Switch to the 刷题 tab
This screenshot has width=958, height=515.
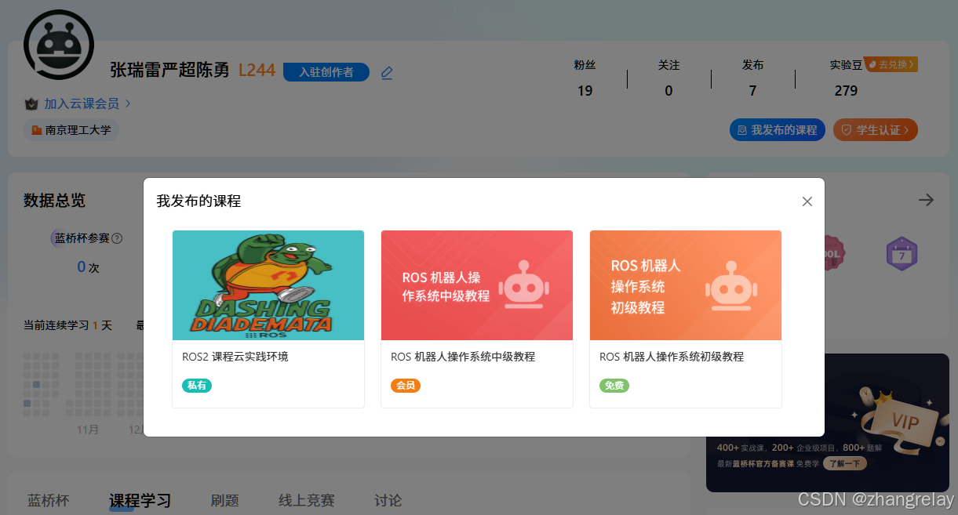tap(225, 500)
